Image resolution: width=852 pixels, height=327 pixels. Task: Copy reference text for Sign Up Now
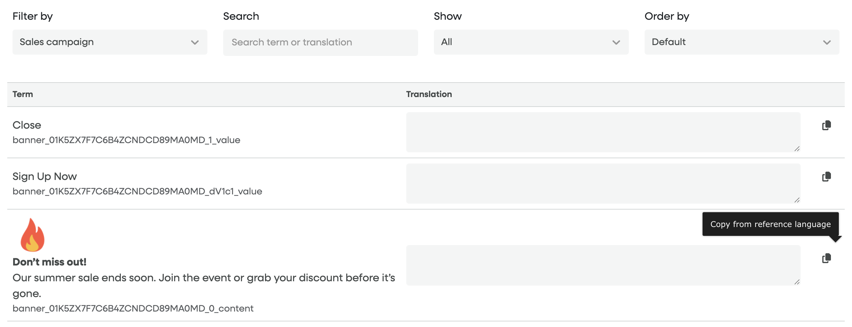click(826, 177)
